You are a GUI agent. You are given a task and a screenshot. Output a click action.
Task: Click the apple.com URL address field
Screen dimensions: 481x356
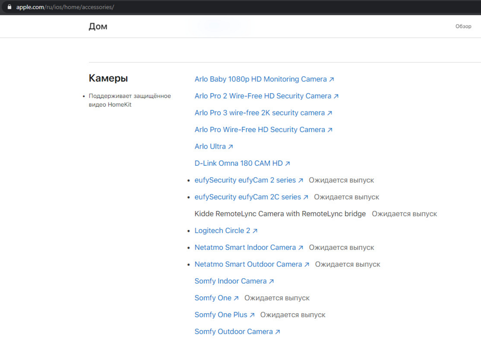(x=65, y=7)
